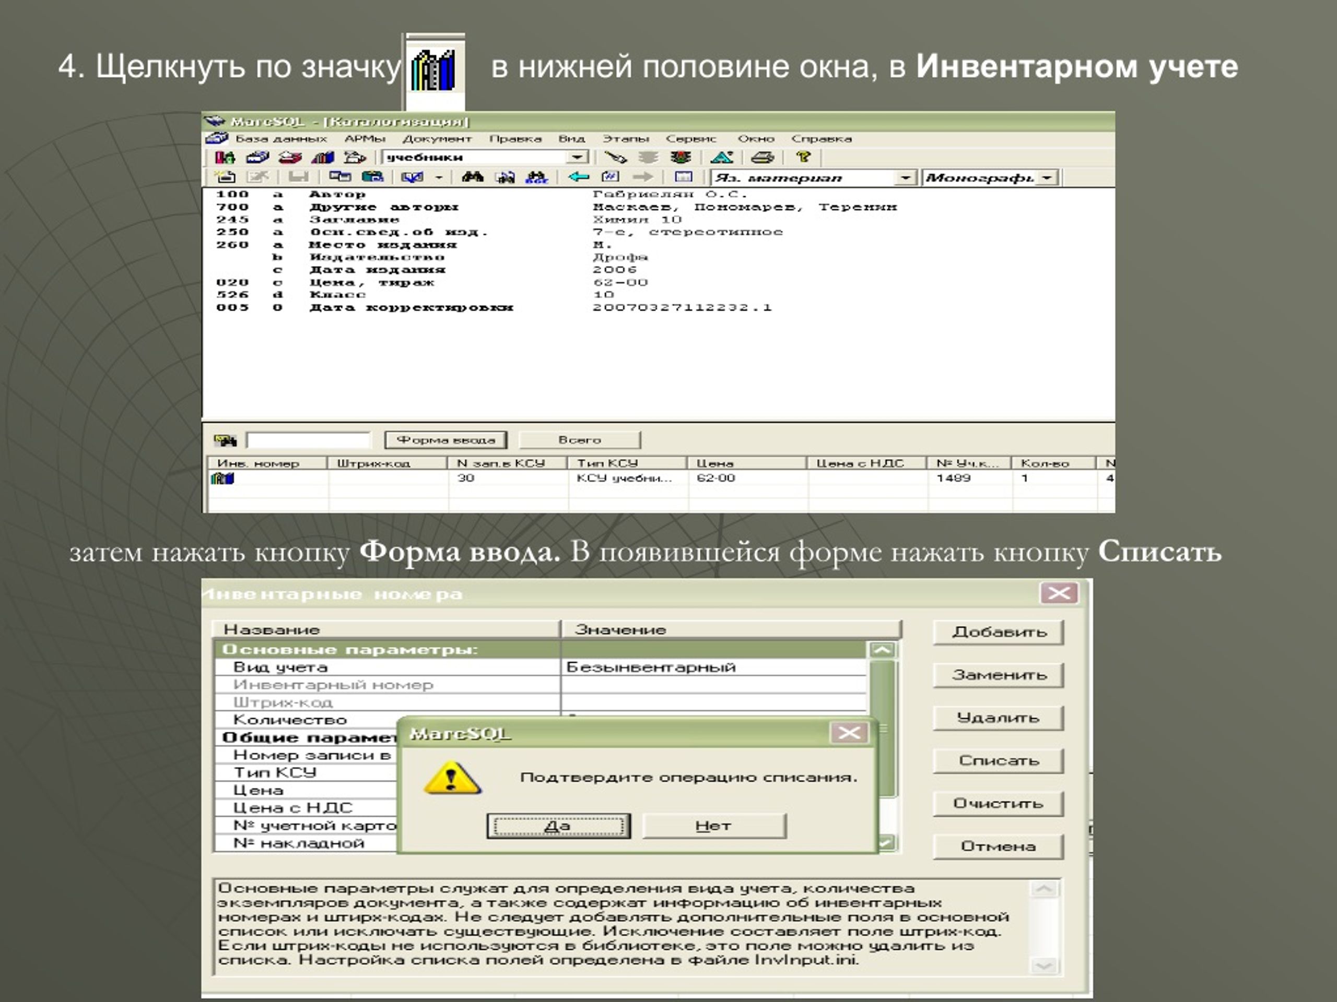Select the № накладной parameter row

pyautogui.click(x=307, y=843)
